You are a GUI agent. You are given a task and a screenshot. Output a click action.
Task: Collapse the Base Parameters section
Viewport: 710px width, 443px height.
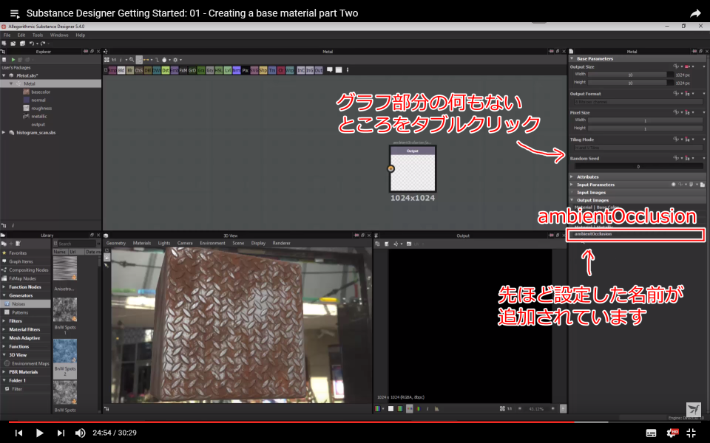click(572, 58)
